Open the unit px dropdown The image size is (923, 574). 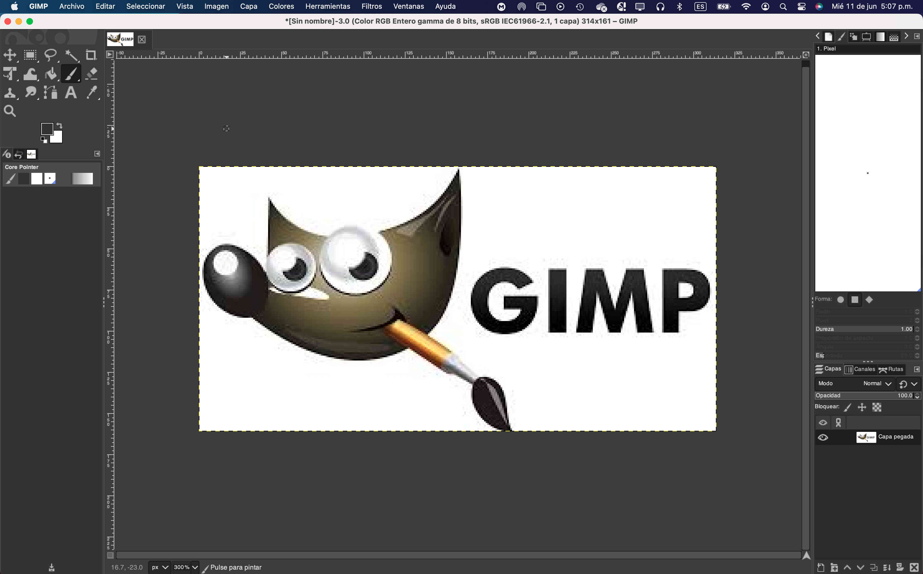pyautogui.click(x=160, y=567)
